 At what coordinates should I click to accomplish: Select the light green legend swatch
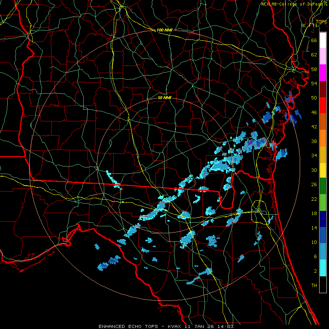(x=323, y=203)
